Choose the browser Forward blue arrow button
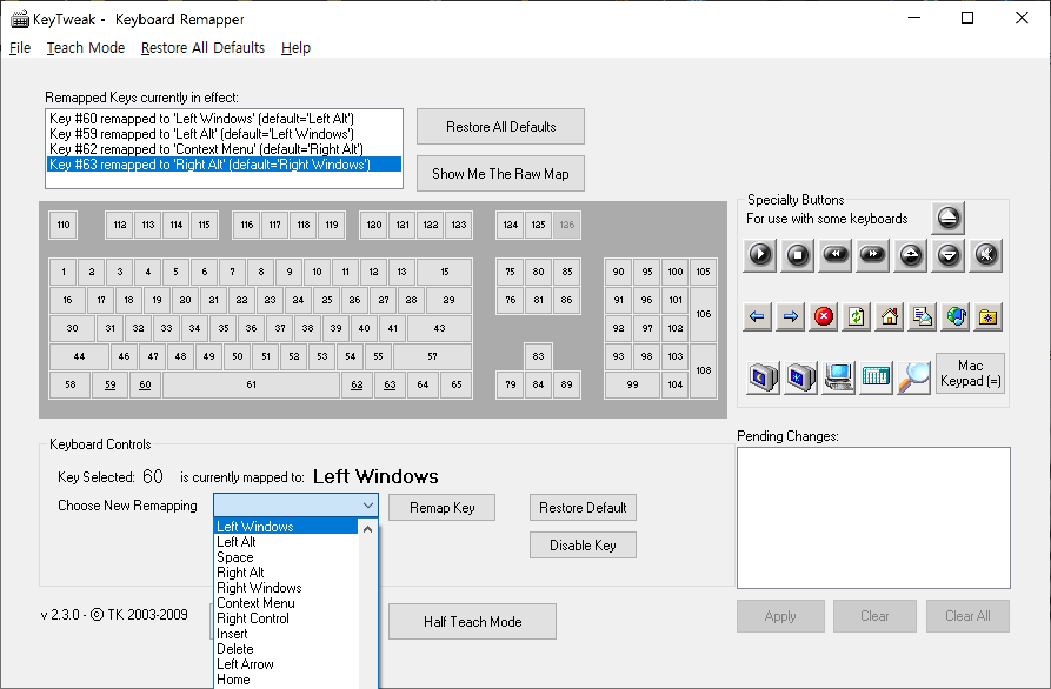Viewport: 1051px width, 689px height. [790, 317]
